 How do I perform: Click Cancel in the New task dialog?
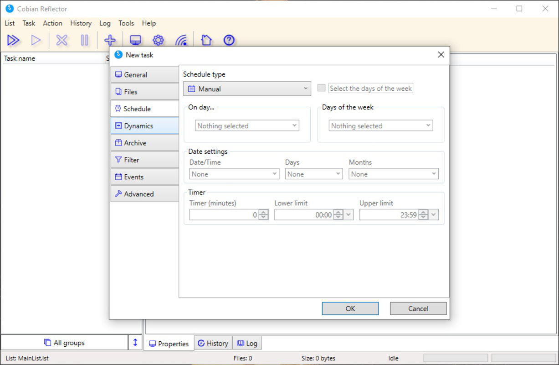tap(418, 308)
